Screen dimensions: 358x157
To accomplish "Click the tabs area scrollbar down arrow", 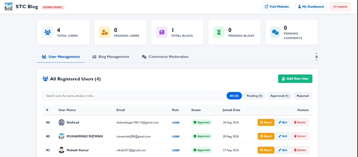I will tap(316, 60).
